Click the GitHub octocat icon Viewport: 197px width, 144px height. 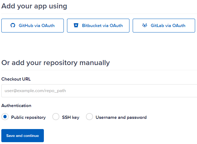pyautogui.click(x=13, y=25)
